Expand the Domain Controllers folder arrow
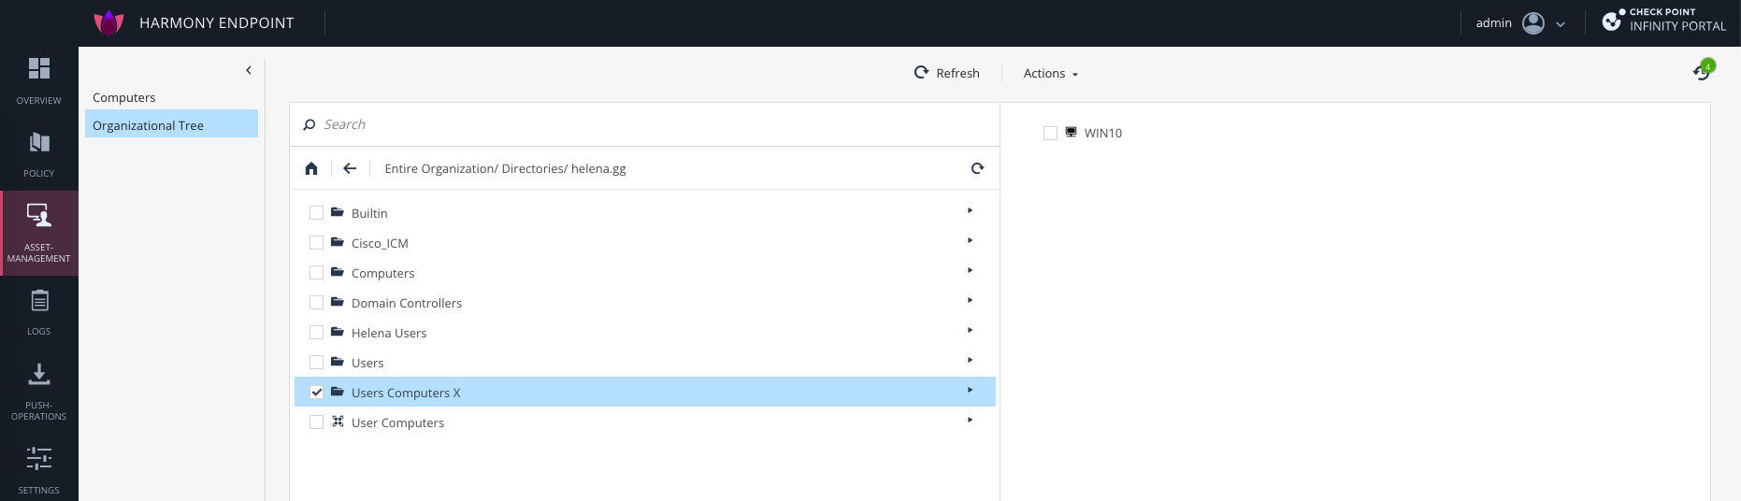1741x501 pixels. coord(970,301)
